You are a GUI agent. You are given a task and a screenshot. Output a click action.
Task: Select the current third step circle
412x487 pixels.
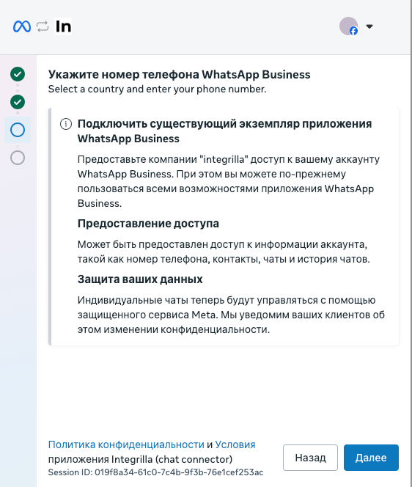pos(18,130)
